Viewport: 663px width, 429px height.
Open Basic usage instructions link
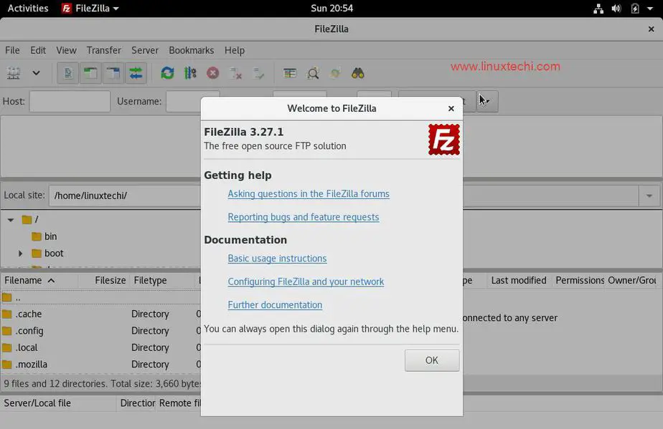click(x=277, y=259)
